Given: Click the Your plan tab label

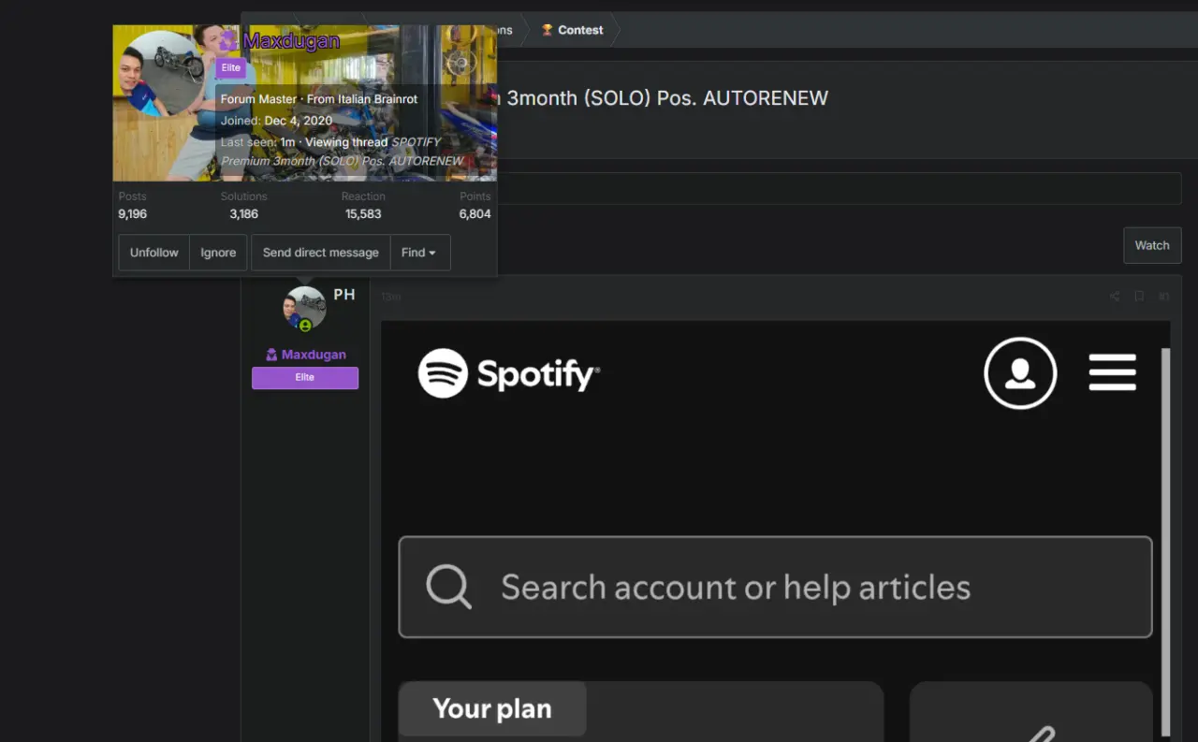Looking at the screenshot, I should click(x=492, y=708).
